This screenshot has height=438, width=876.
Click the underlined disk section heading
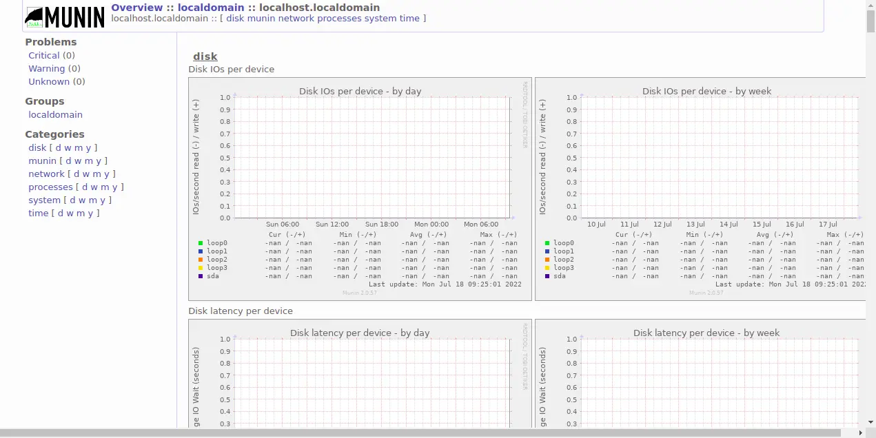205,56
